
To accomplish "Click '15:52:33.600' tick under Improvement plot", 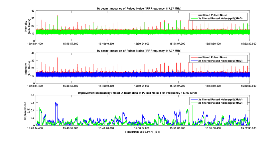I will pos(248,128).
